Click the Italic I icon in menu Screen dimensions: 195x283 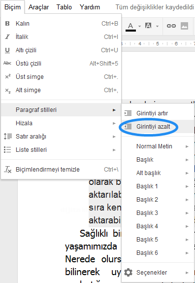7,37
